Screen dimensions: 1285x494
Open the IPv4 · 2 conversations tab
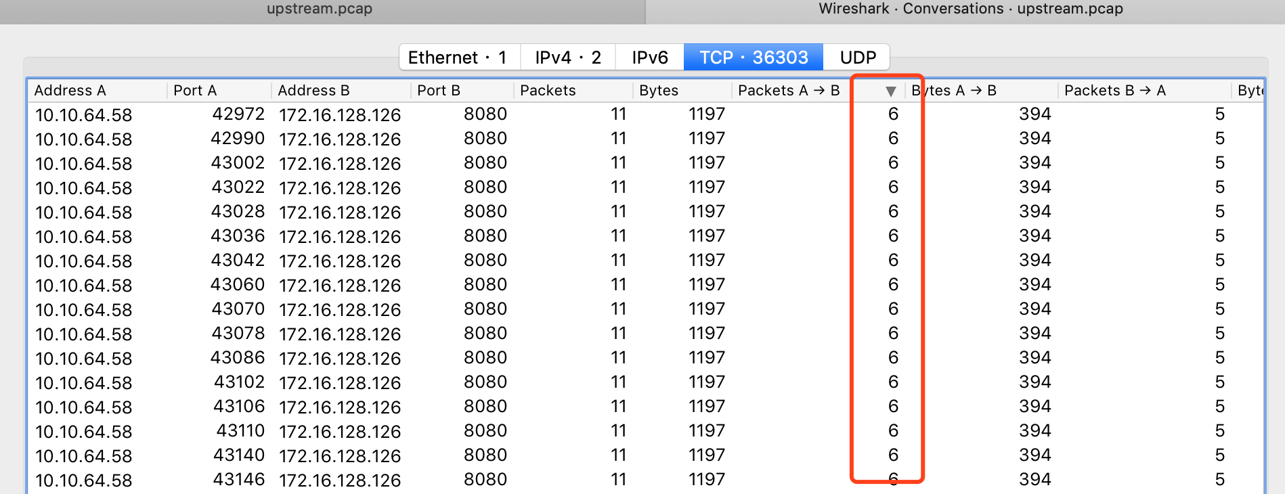coord(567,58)
